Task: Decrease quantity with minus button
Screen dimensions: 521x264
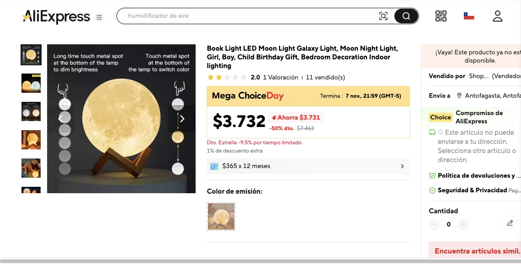Action: 434,224
